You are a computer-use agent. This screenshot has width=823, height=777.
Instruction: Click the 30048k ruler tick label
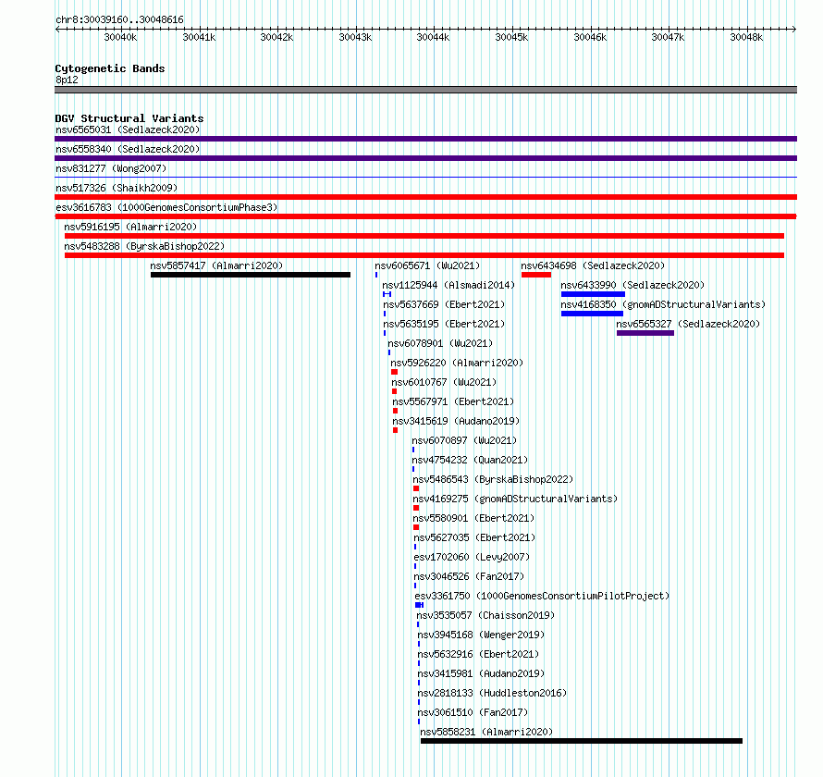click(x=746, y=37)
